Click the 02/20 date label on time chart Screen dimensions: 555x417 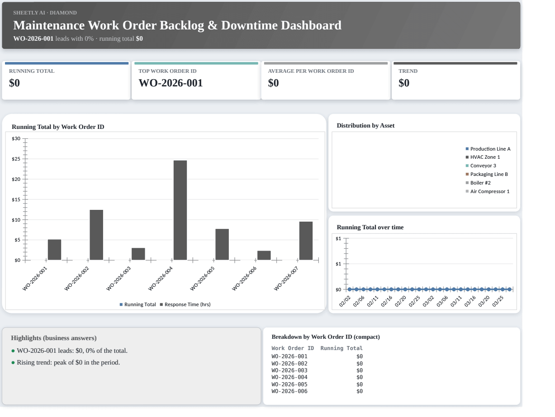[401, 301]
